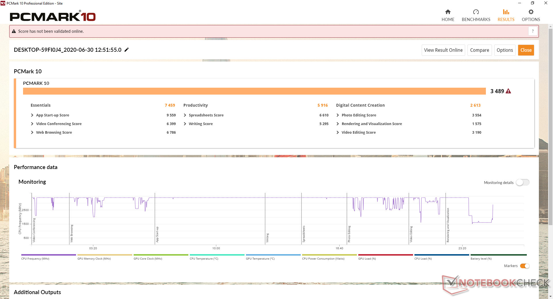Expand Video Conferencing Score details

(x=32, y=124)
